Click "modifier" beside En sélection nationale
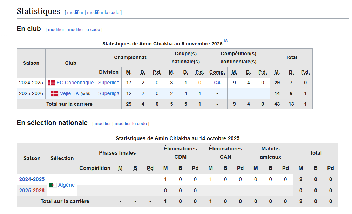352x214 pixels. click(103, 124)
